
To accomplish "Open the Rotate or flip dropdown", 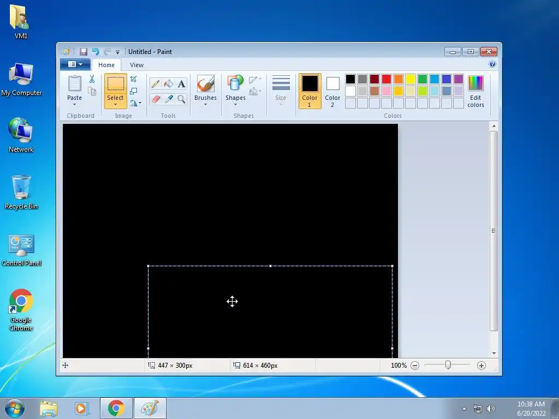I will click(x=135, y=103).
